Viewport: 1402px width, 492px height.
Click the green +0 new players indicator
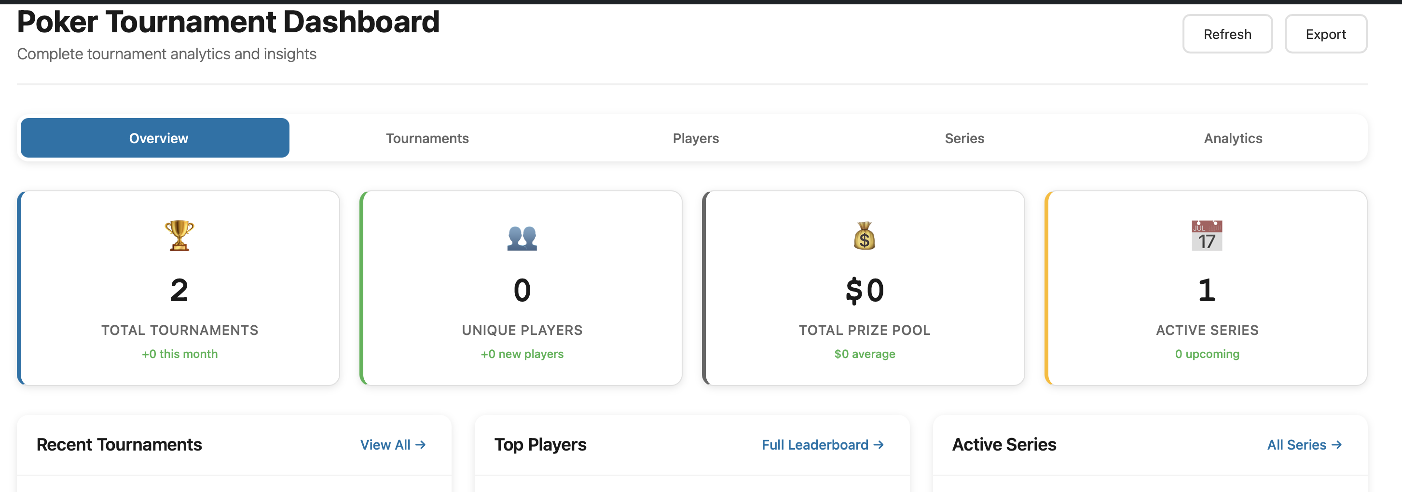click(x=522, y=353)
